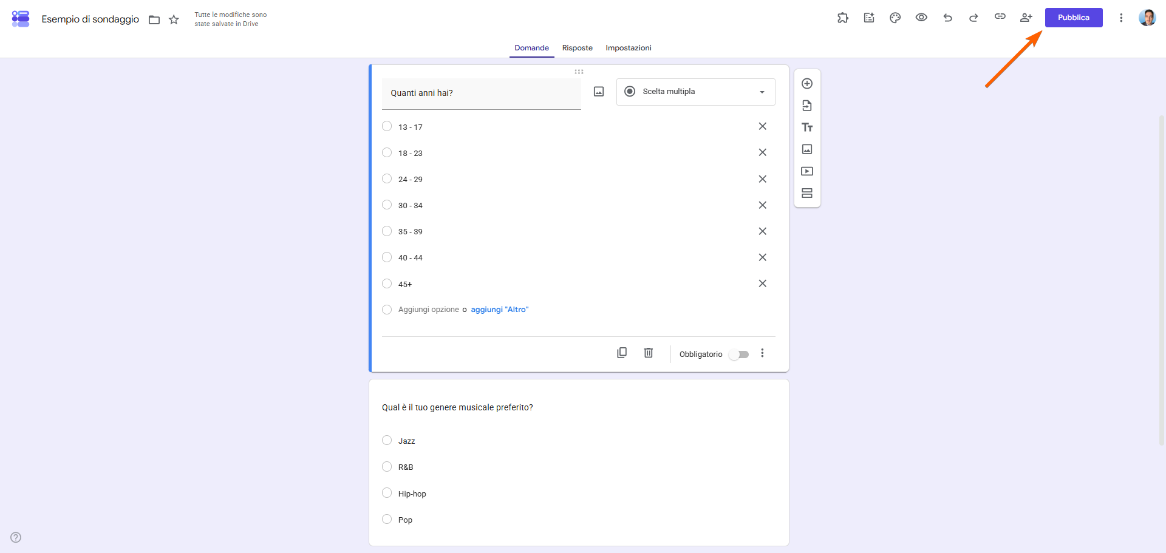Redo change arrow icon

tap(973, 18)
